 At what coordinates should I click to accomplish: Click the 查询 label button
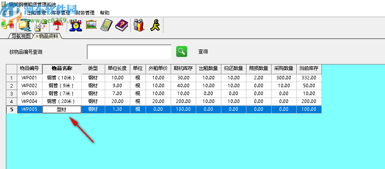tap(203, 51)
